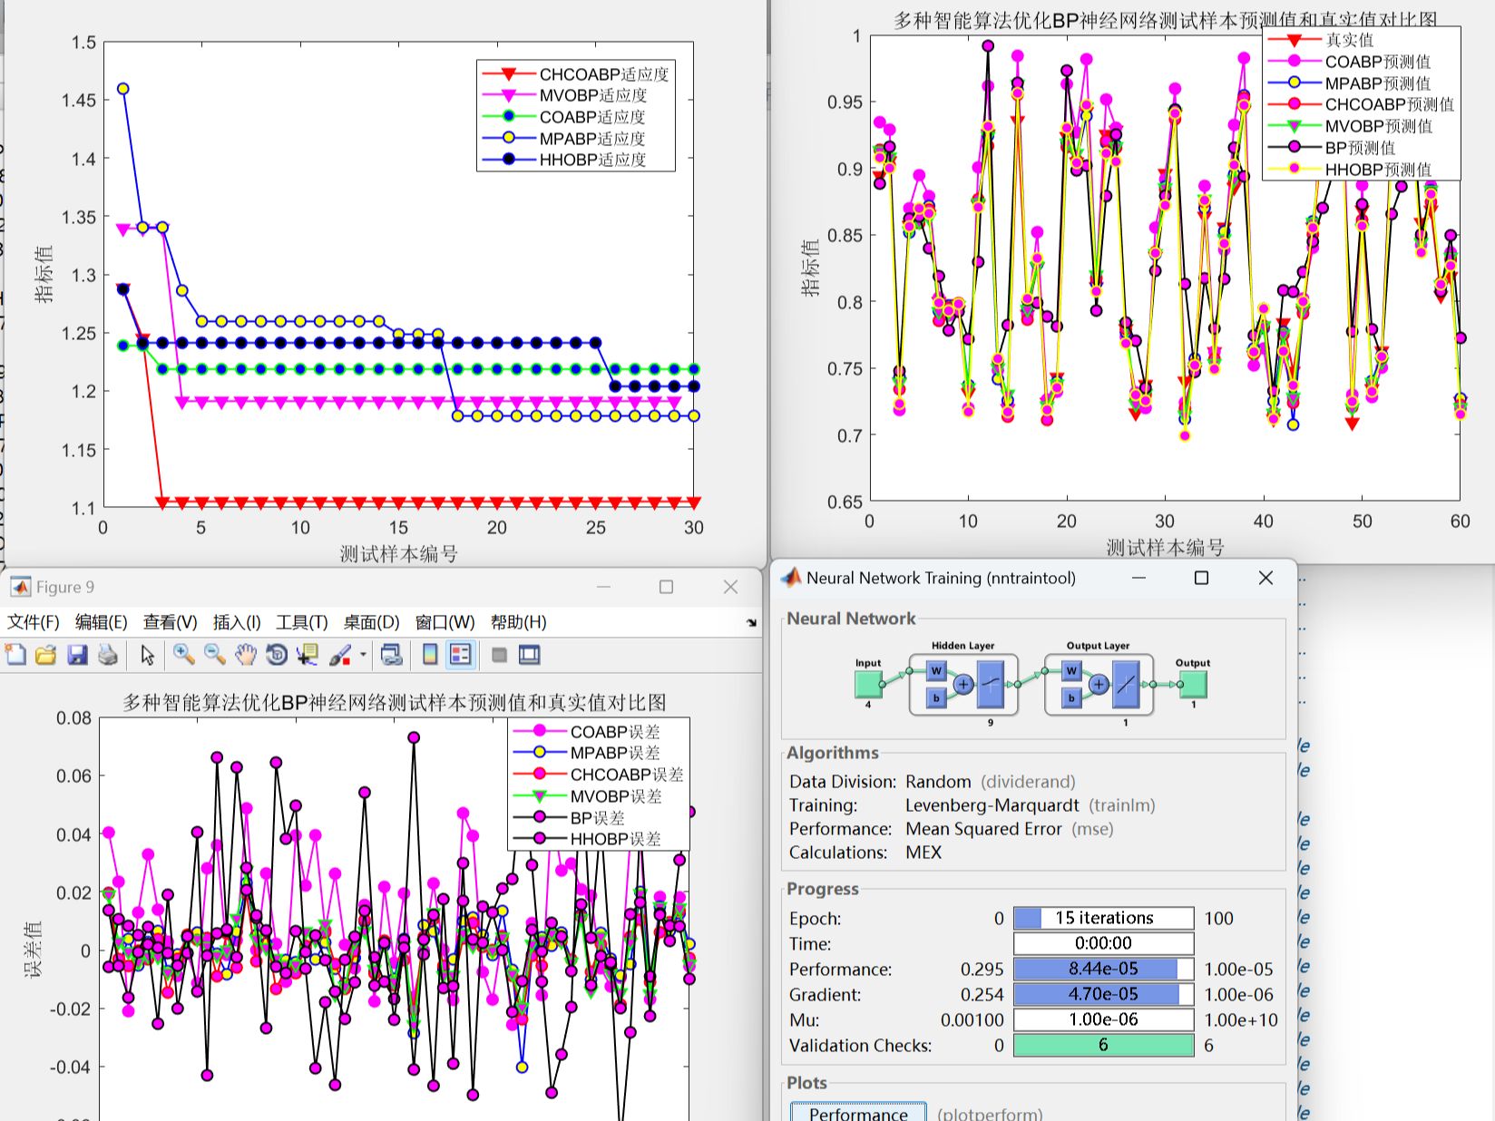Click the Hide Plot Tools icon
The height and width of the screenshot is (1121, 1495).
(x=499, y=655)
